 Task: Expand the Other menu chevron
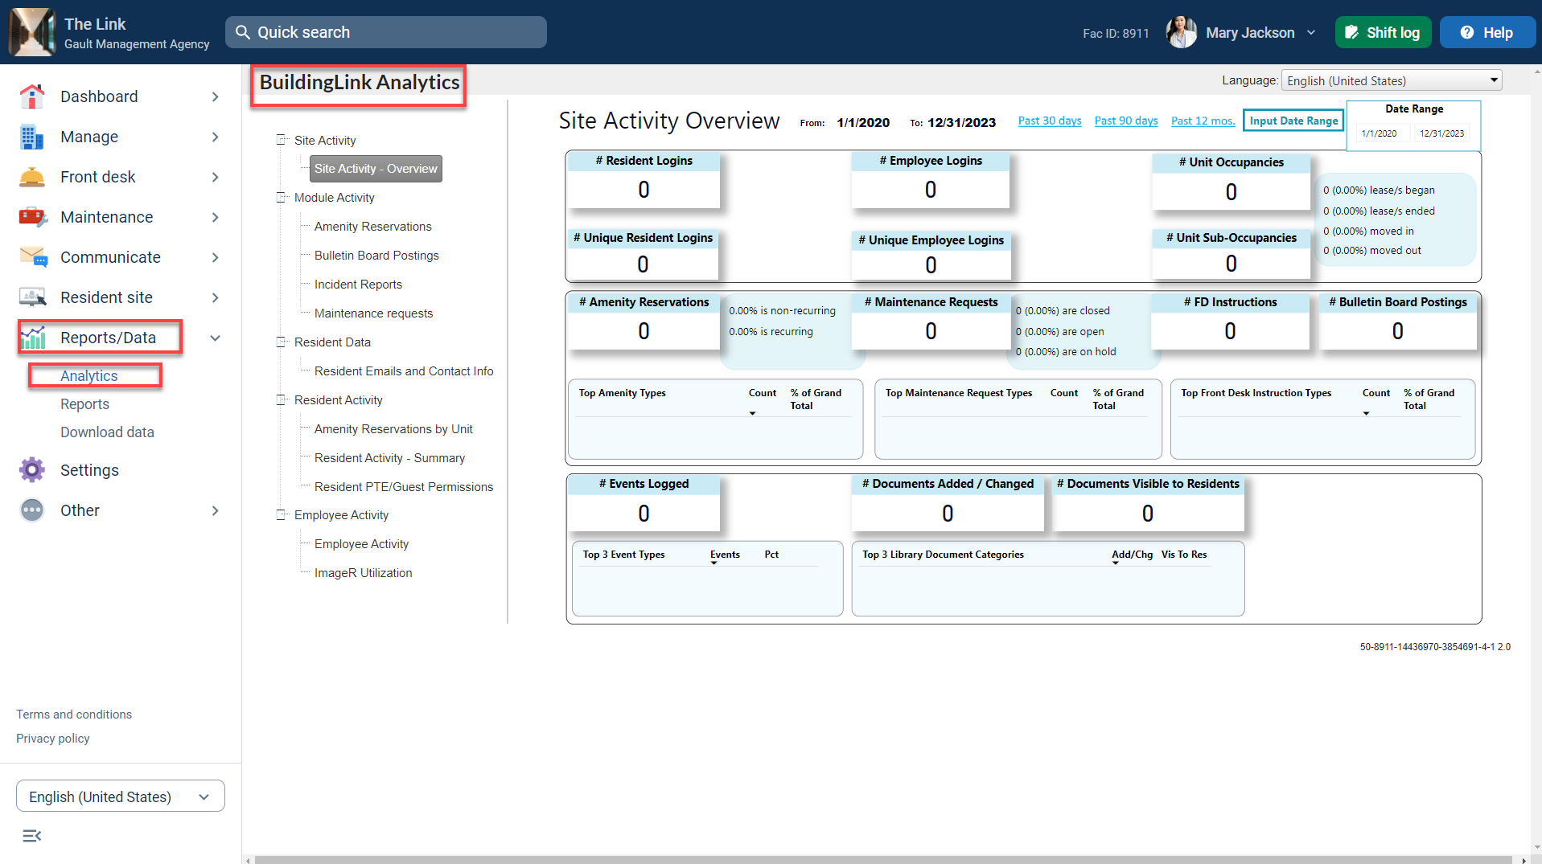pos(215,510)
